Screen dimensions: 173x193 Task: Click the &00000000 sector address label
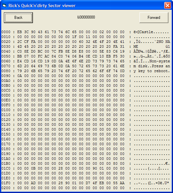tap(86, 17)
